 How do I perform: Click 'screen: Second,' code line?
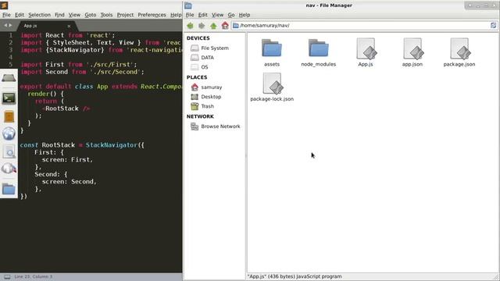[70, 182]
